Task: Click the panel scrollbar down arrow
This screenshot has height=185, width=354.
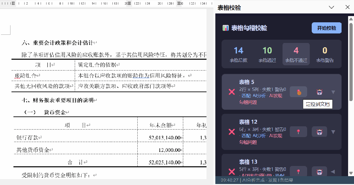Action: tap(351, 173)
